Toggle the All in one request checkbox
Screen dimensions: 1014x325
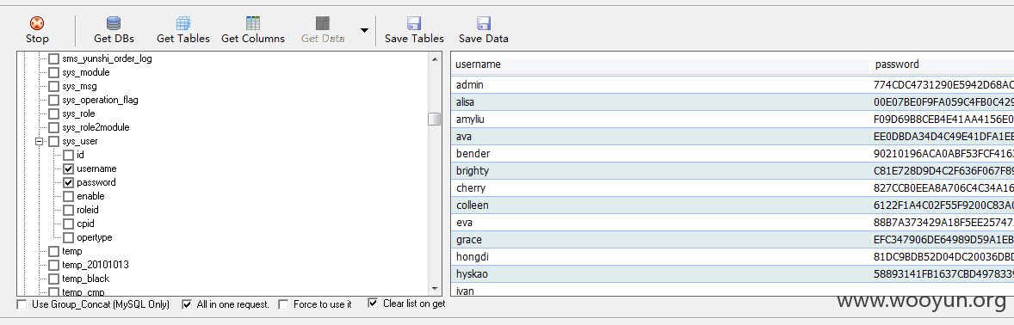click(x=188, y=304)
